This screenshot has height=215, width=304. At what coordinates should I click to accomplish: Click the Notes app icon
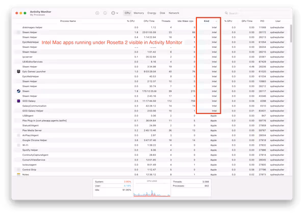click(18, 175)
